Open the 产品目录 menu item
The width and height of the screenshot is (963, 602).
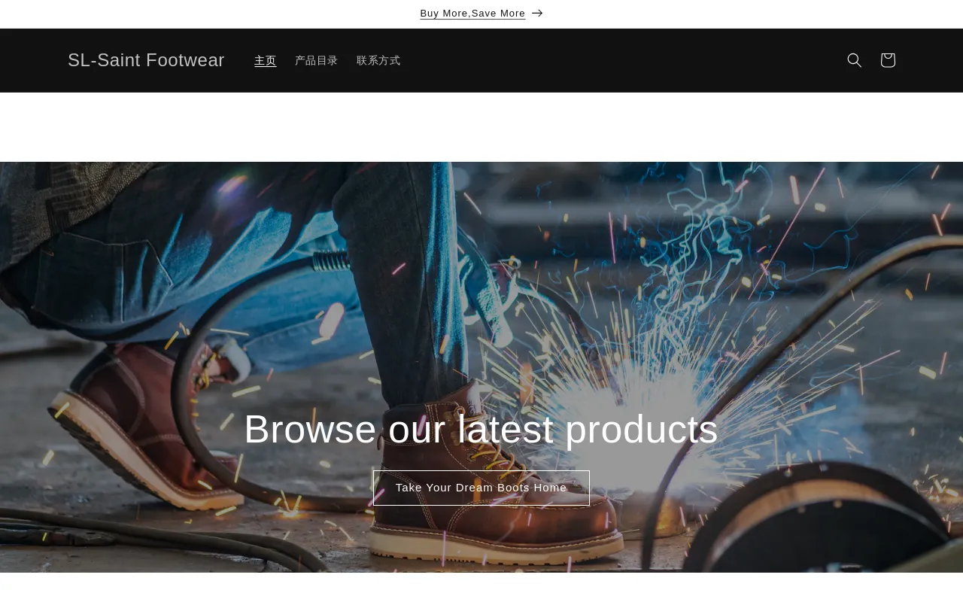[x=316, y=61]
